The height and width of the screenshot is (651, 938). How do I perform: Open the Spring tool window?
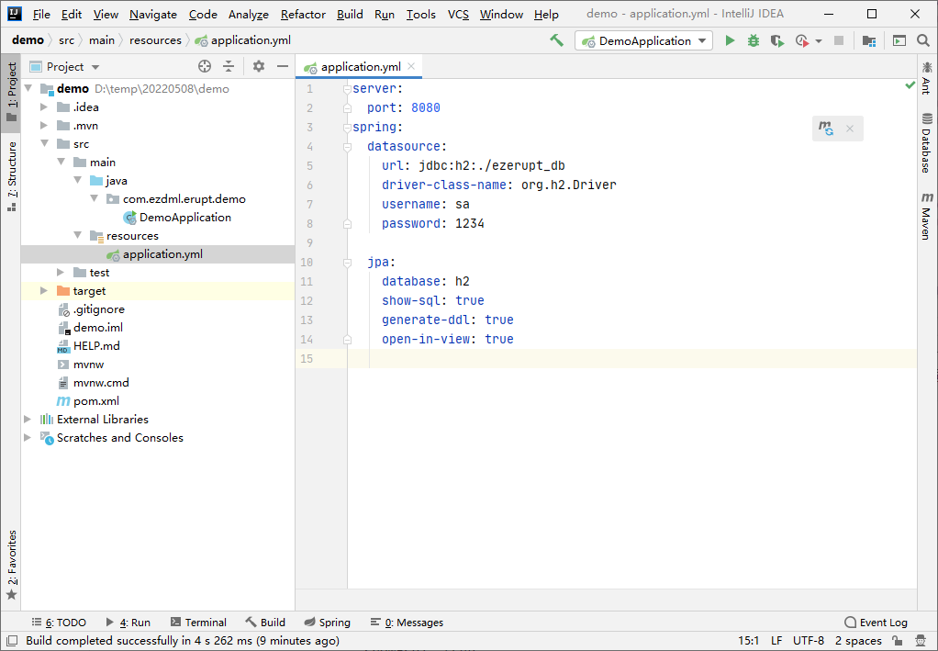pos(328,623)
